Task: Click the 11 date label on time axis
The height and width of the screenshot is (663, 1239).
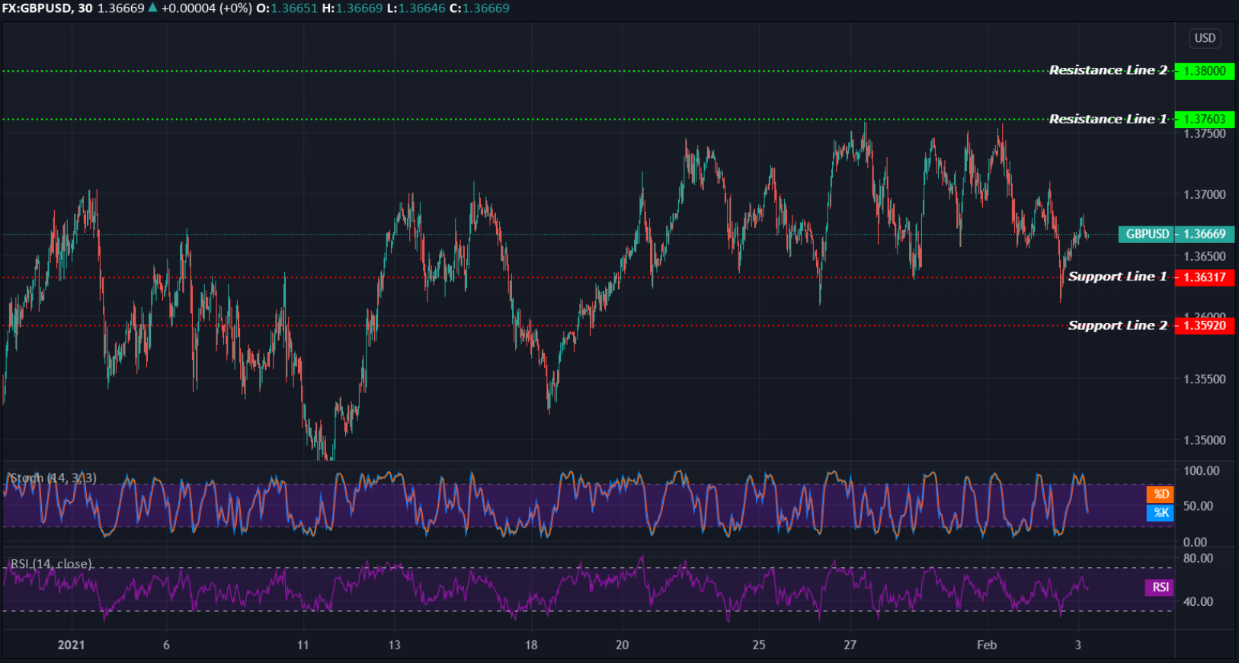Action: (x=303, y=645)
